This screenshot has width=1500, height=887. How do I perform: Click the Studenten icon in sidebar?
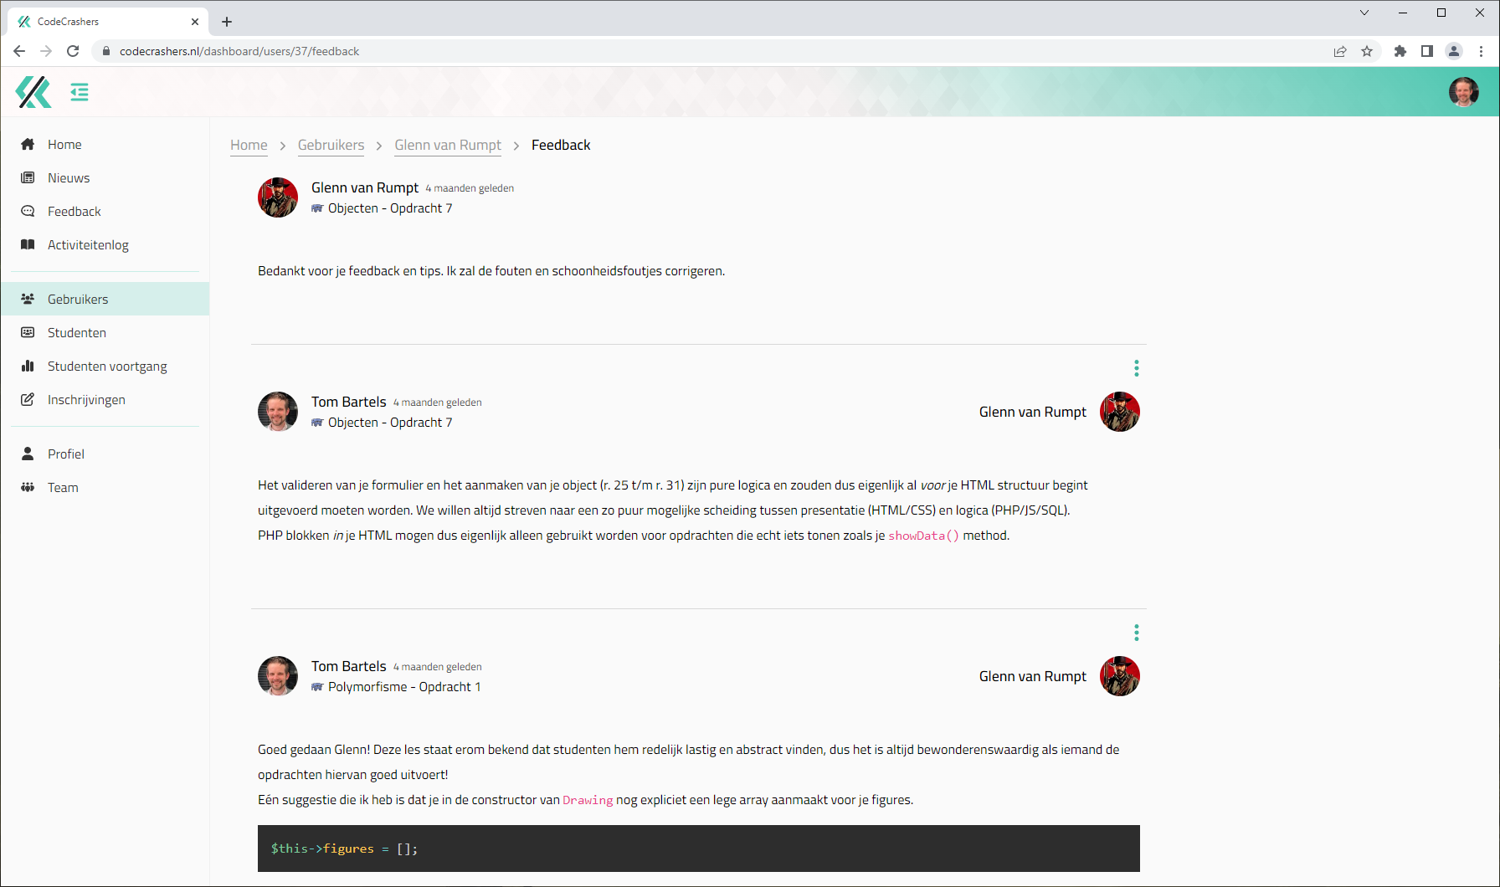[28, 333]
